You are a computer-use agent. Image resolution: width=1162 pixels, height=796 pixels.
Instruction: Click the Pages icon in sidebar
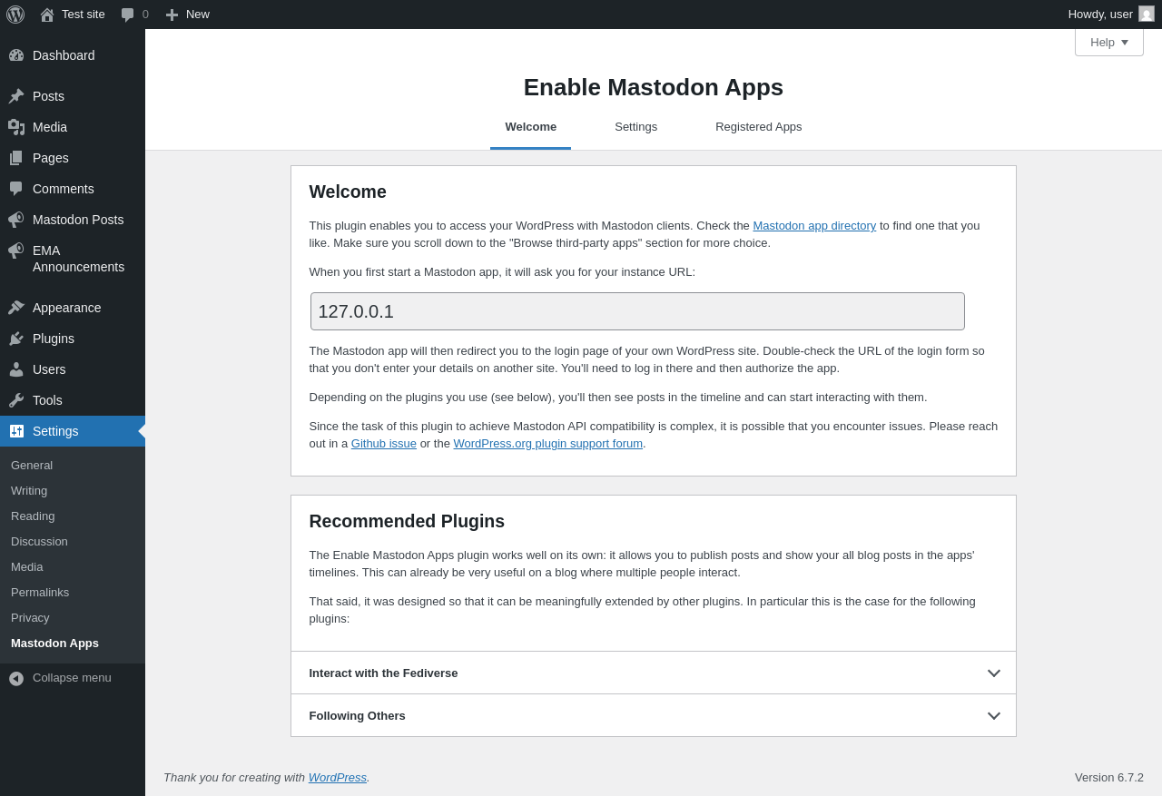[16, 158]
